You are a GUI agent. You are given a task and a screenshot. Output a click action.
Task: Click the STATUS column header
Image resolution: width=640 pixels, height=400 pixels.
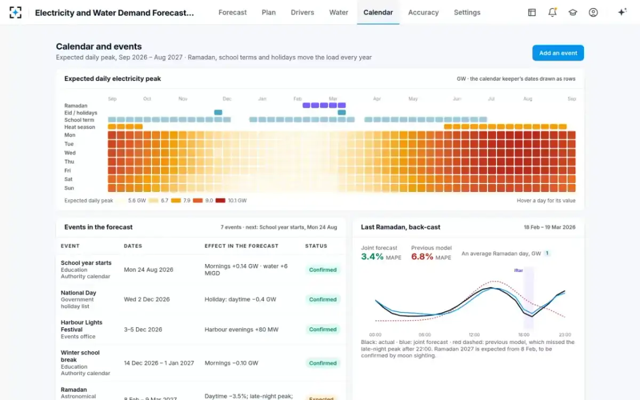coord(316,246)
